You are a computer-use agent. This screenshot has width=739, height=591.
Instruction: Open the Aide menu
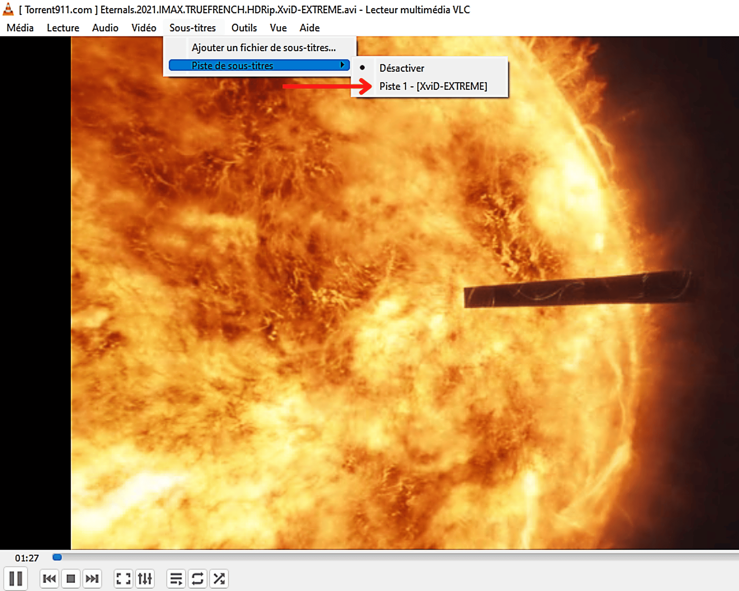tap(309, 28)
